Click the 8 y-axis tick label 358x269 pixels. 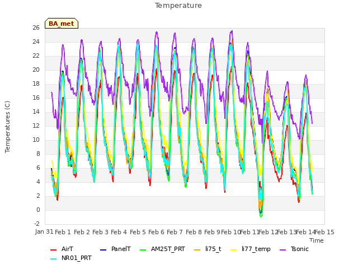coord(38,154)
